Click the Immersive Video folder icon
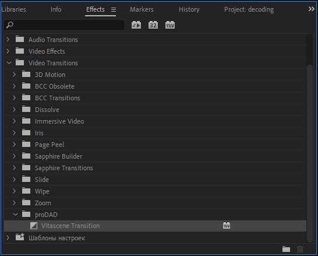This screenshot has height=256, width=318. (x=26, y=121)
